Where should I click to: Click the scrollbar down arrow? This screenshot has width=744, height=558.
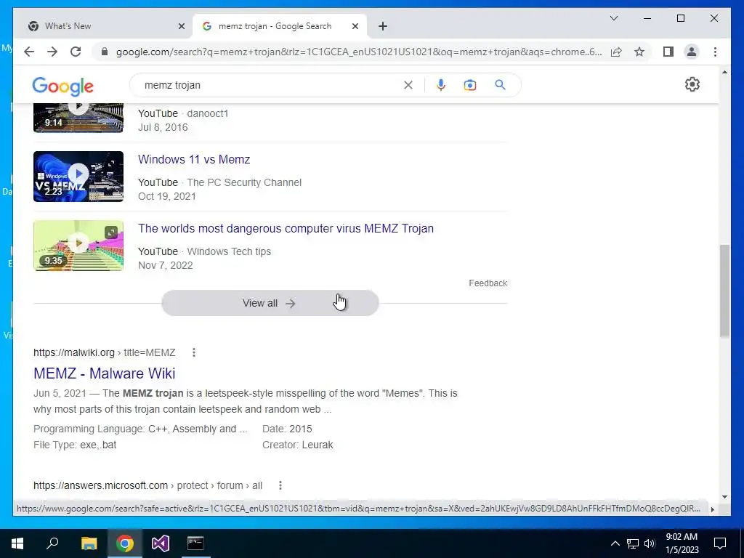click(x=724, y=497)
